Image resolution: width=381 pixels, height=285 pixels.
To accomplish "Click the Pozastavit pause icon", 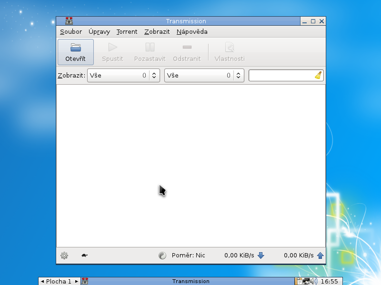I will 150,47.
